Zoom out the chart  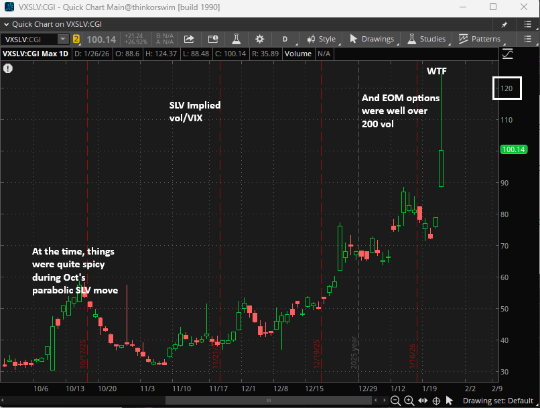pos(396,401)
